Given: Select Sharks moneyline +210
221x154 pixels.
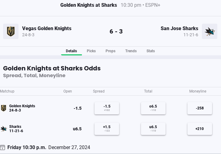Looking at the screenshot, I should [x=200, y=129].
